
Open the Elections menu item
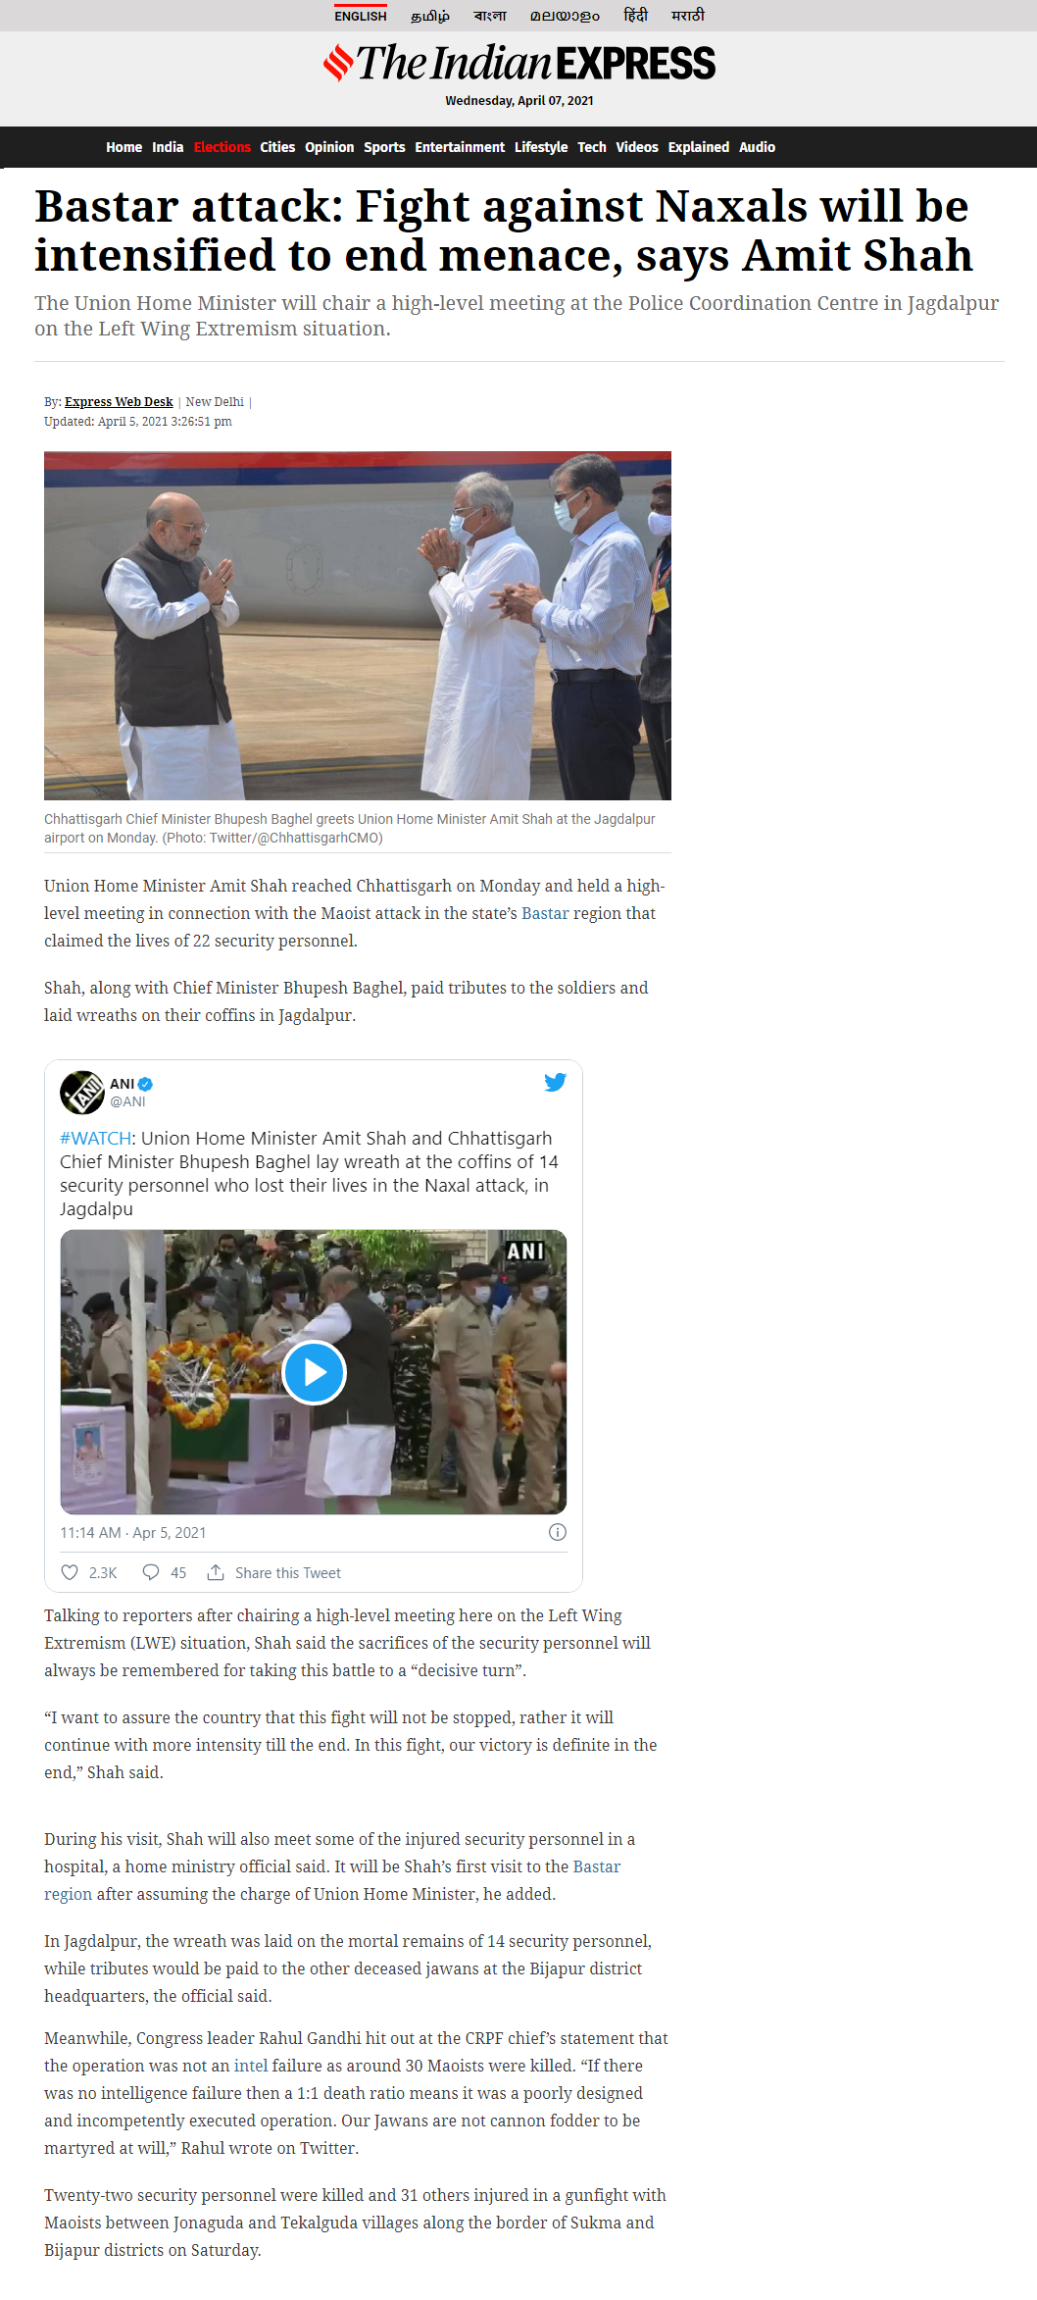click(x=222, y=147)
